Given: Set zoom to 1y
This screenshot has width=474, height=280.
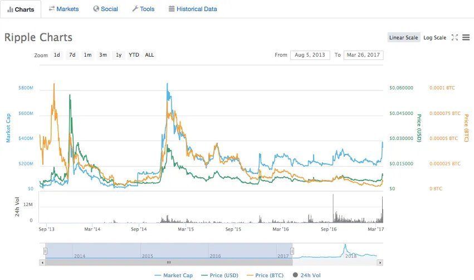Looking at the screenshot, I should tap(119, 55).
